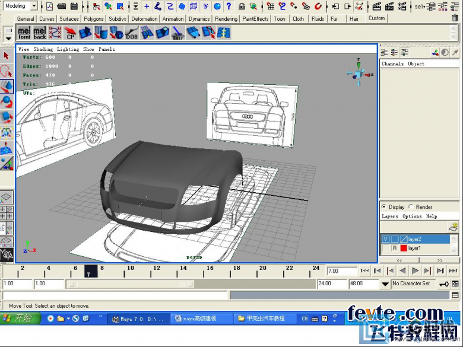Open the viewport Lighting menu
463x347 pixels.
(68, 49)
